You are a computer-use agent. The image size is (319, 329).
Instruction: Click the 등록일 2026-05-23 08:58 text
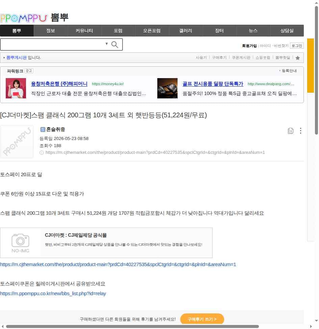[x=64, y=139]
